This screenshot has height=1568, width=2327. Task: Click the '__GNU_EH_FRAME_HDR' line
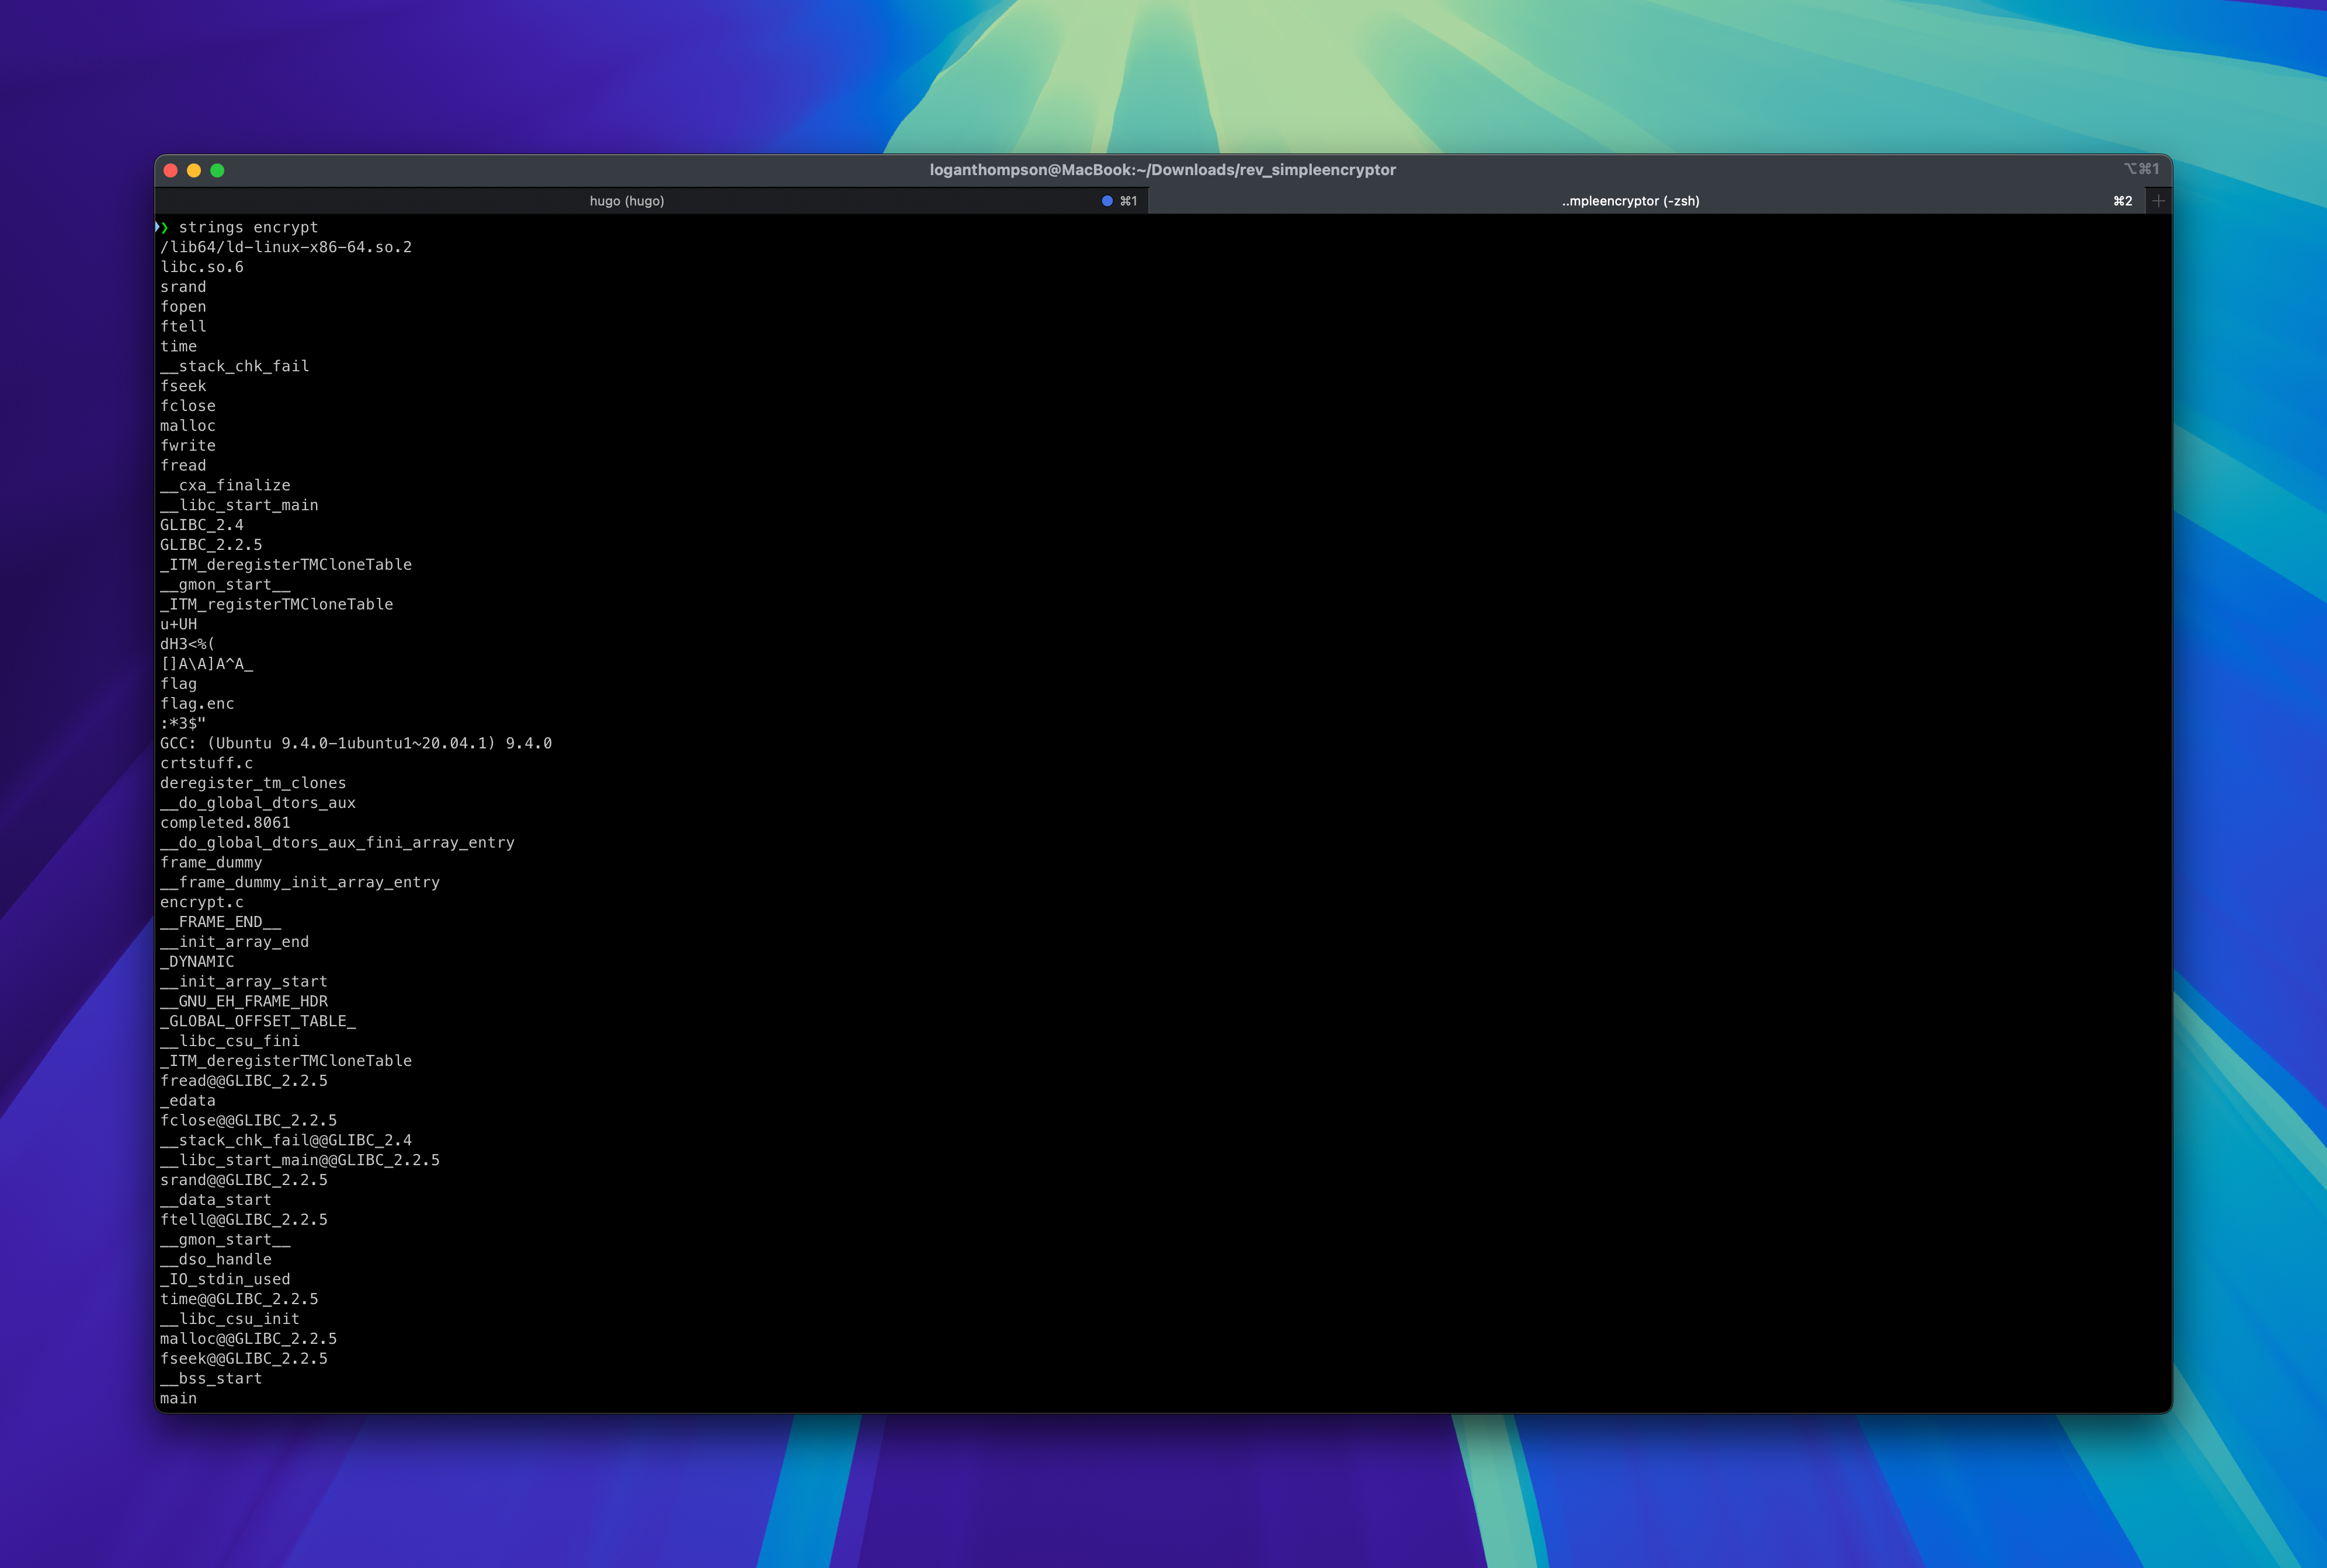(244, 1001)
